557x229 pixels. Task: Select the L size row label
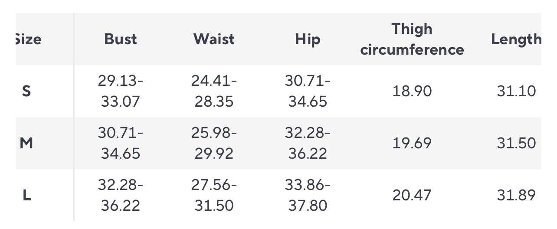(x=26, y=196)
